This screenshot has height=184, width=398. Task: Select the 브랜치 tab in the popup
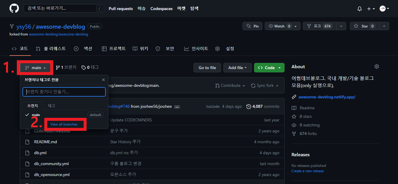[33, 105]
